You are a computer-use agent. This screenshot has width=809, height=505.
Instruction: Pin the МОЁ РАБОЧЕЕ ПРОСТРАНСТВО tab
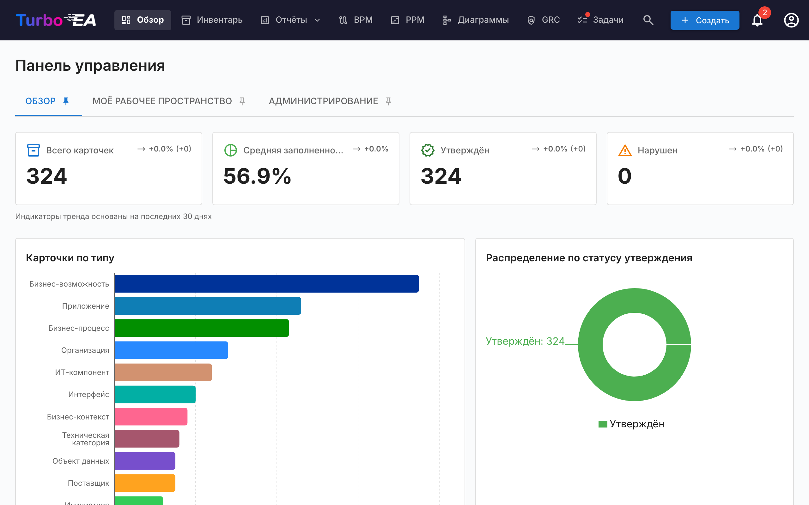point(242,101)
